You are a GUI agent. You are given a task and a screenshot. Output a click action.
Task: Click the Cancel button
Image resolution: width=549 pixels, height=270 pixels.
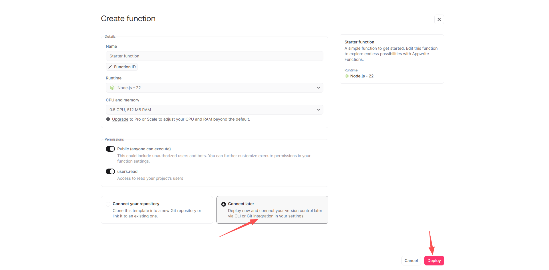(x=411, y=261)
